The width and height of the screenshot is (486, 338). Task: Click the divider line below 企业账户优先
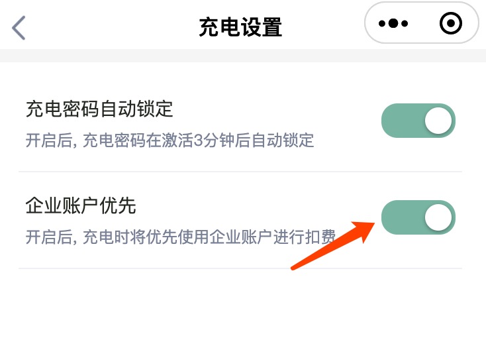coord(240,268)
